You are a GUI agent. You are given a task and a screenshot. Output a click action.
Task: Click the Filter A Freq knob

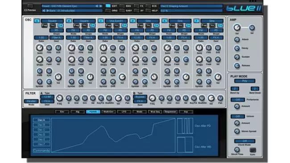tap(59, 98)
